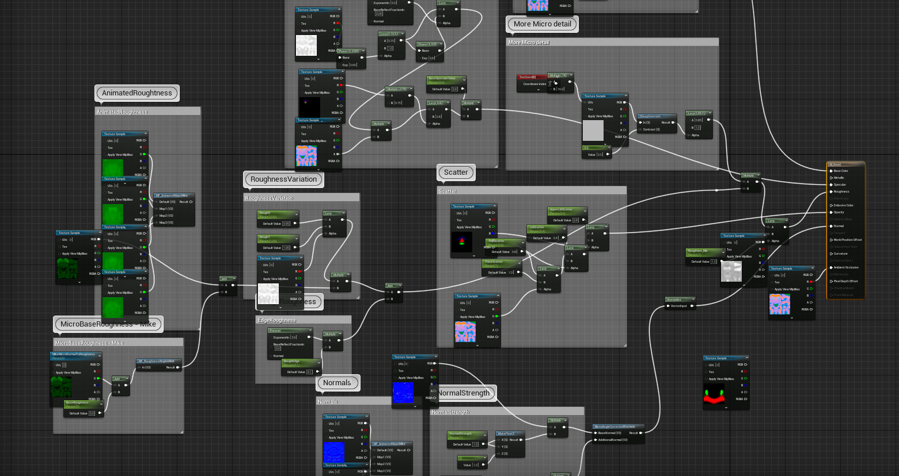Toggle the Rough0 parameter node chevron
Image resolution: width=899 pixels, height=476 pixels.
point(295,214)
